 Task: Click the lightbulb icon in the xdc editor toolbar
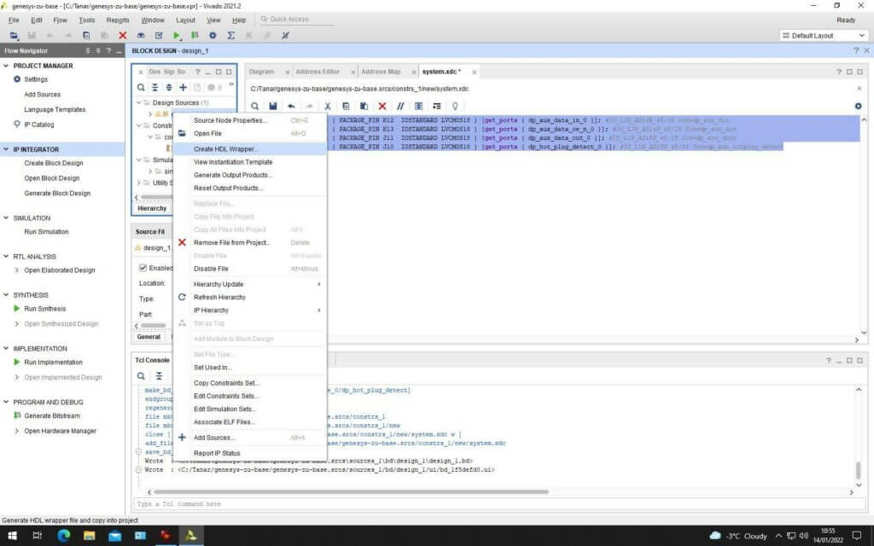(453, 106)
